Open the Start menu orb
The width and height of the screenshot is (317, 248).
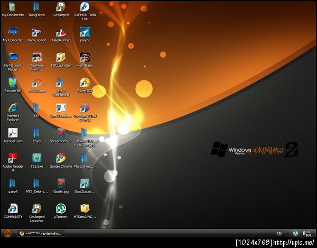(8, 233)
